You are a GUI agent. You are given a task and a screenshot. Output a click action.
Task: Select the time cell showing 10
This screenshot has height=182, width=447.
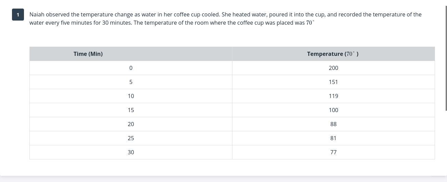(131, 96)
